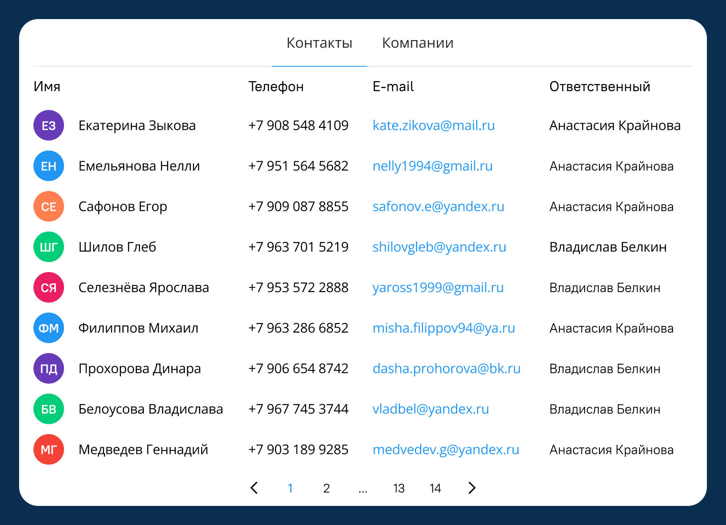Click the green ШГ avatar icon
726x525 pixels.
(49, 247)
